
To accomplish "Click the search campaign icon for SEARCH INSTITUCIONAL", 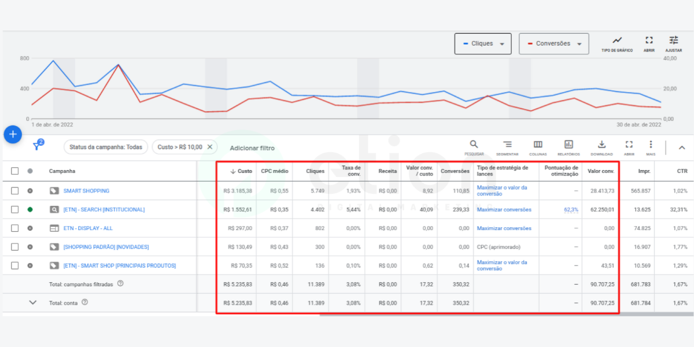I will pos(54,209).
